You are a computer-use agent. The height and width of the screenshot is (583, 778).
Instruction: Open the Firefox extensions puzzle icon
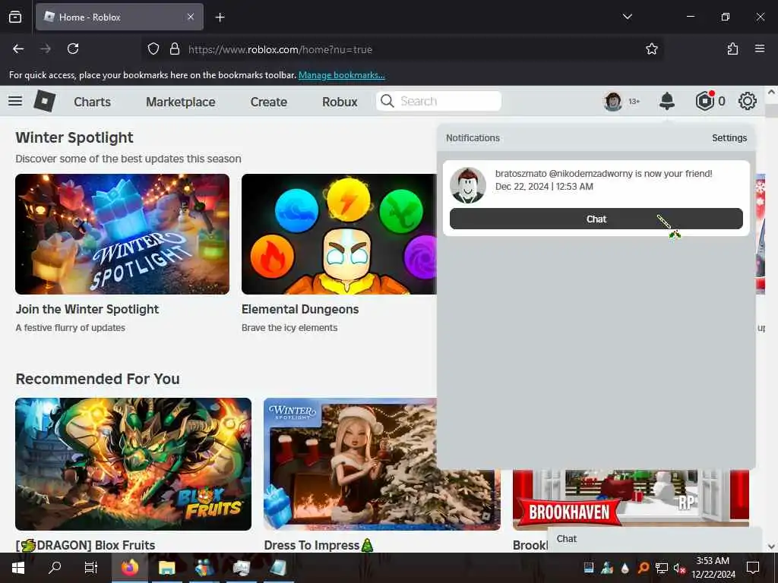click(732, 49)
